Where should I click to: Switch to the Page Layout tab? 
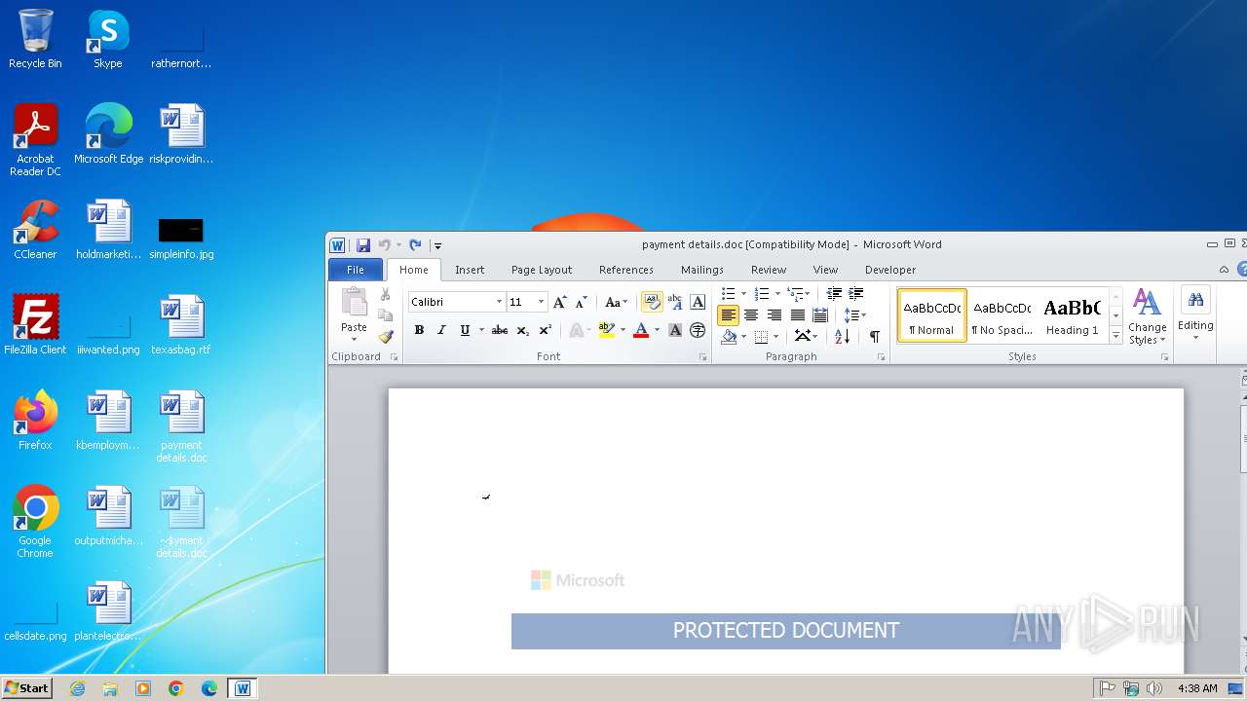point(542,270)
